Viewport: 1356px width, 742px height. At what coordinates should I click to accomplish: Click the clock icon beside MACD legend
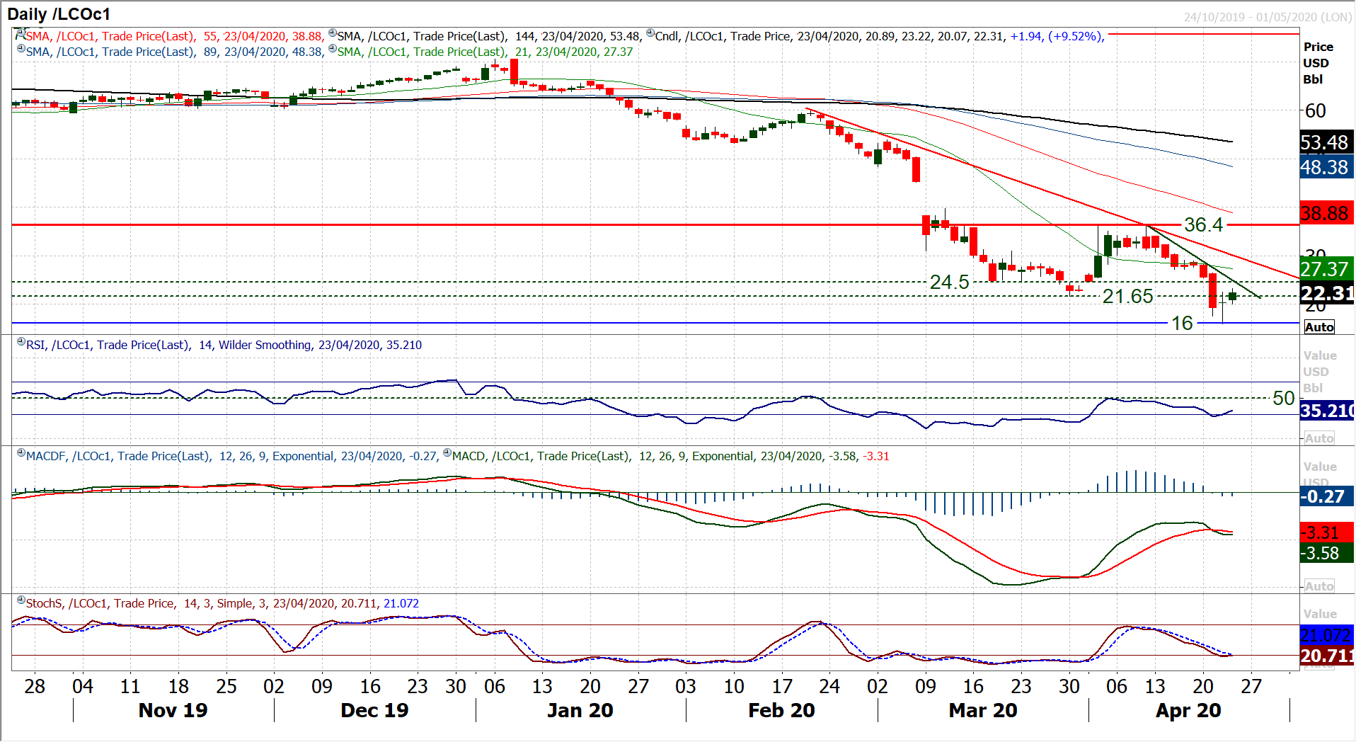click(x=447, y=453)
